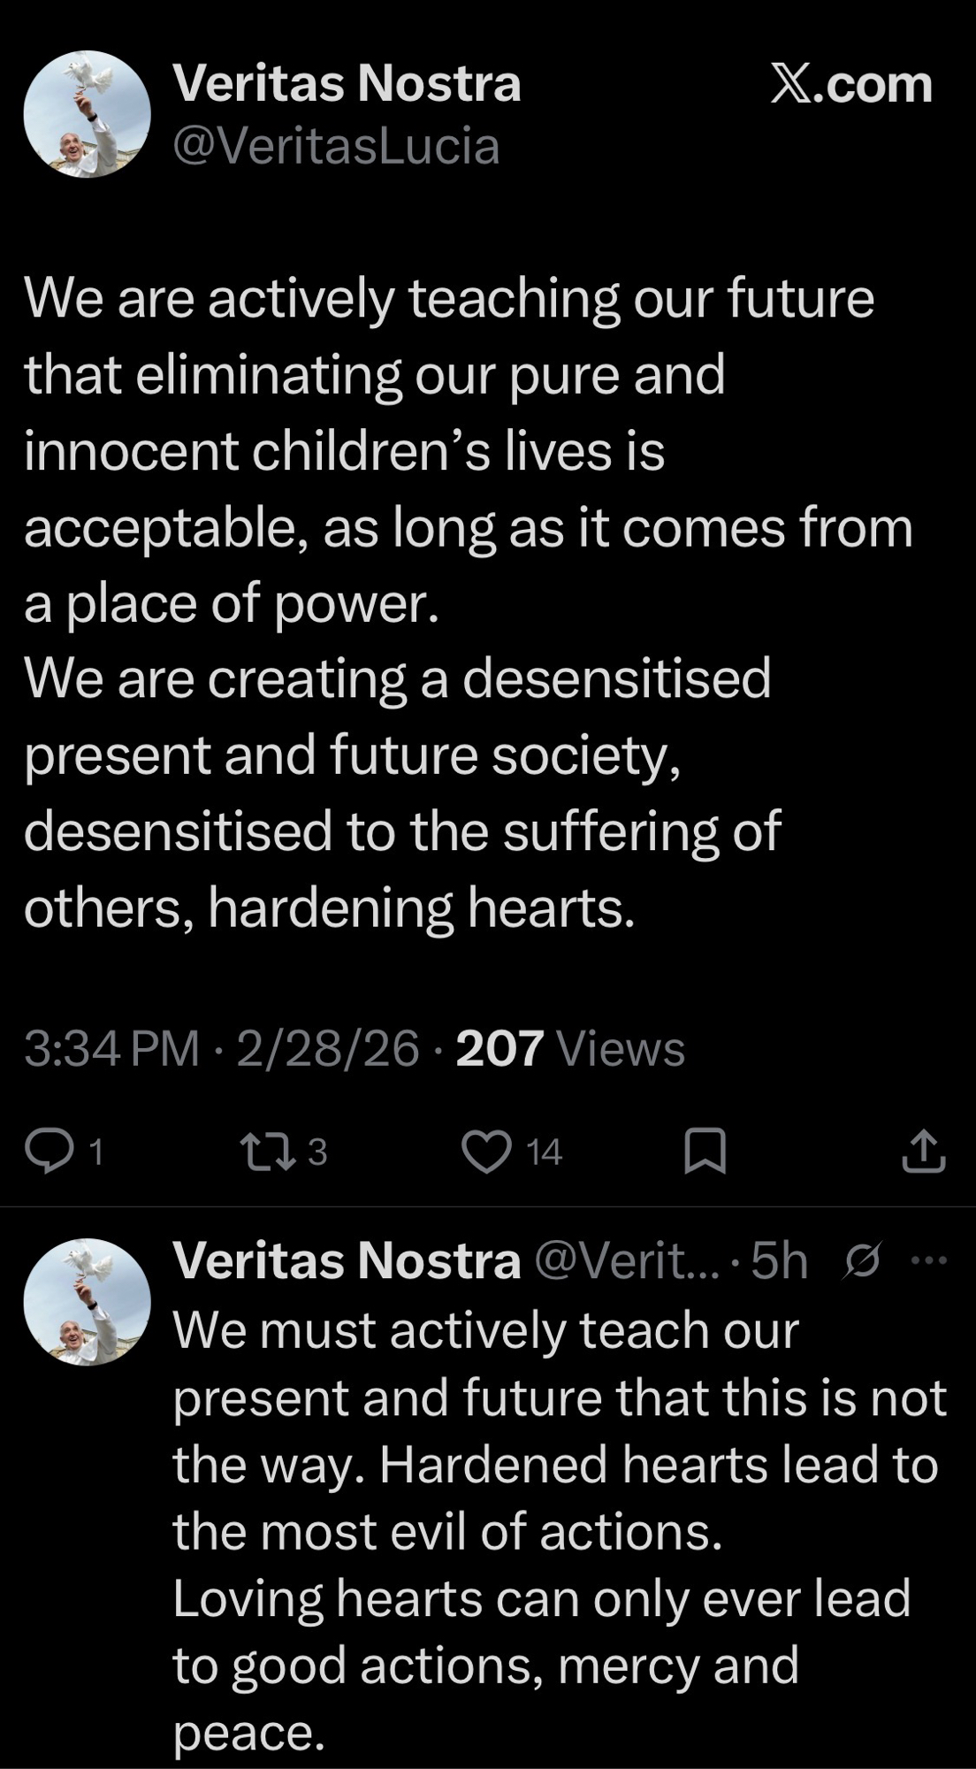
Task: Click the truncated @Verit... handle on reply
Action: (628, 1261)
